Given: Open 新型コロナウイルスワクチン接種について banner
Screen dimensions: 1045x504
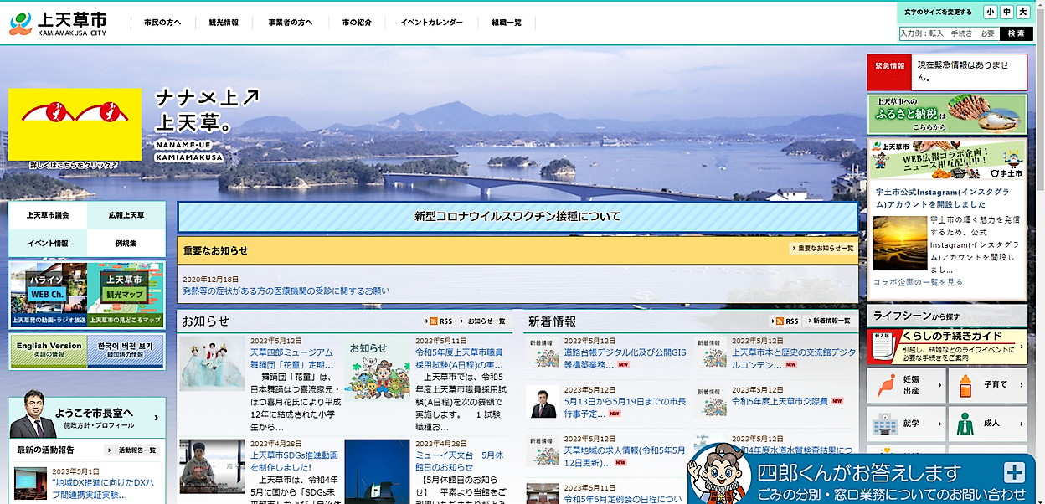Looking at the screenshot, I should (x=517, y=217).
